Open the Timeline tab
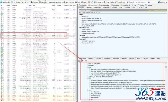 (149, 5)
